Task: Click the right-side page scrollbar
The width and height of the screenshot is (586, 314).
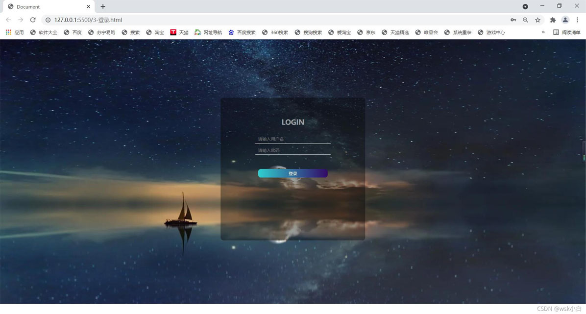Action: pyautogui.click(x=583, y=152)
